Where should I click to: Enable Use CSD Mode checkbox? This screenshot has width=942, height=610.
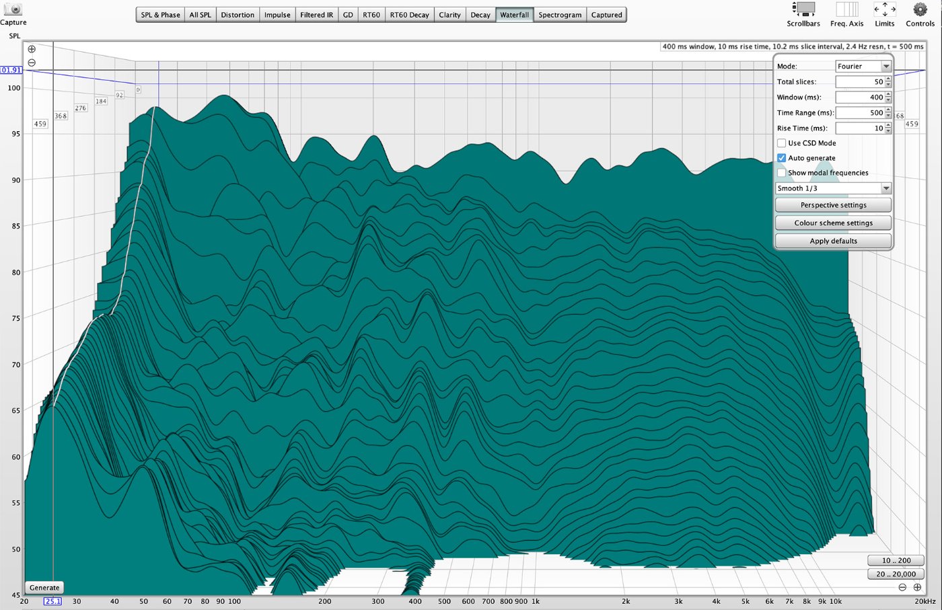pos(781,143)
